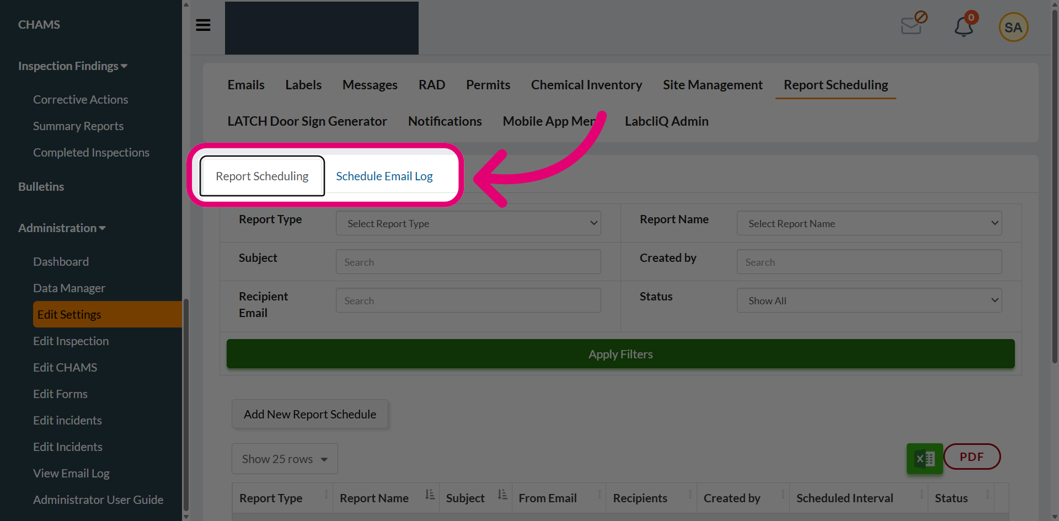Click Add New Report Schedule
This screenshot has height=521, width=1059.
(310, 414)
